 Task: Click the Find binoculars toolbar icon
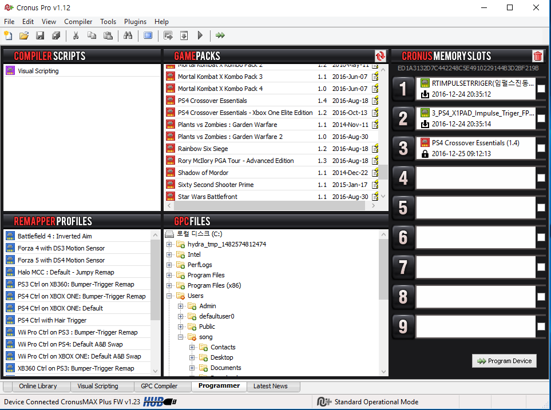(x=128, y=35)
